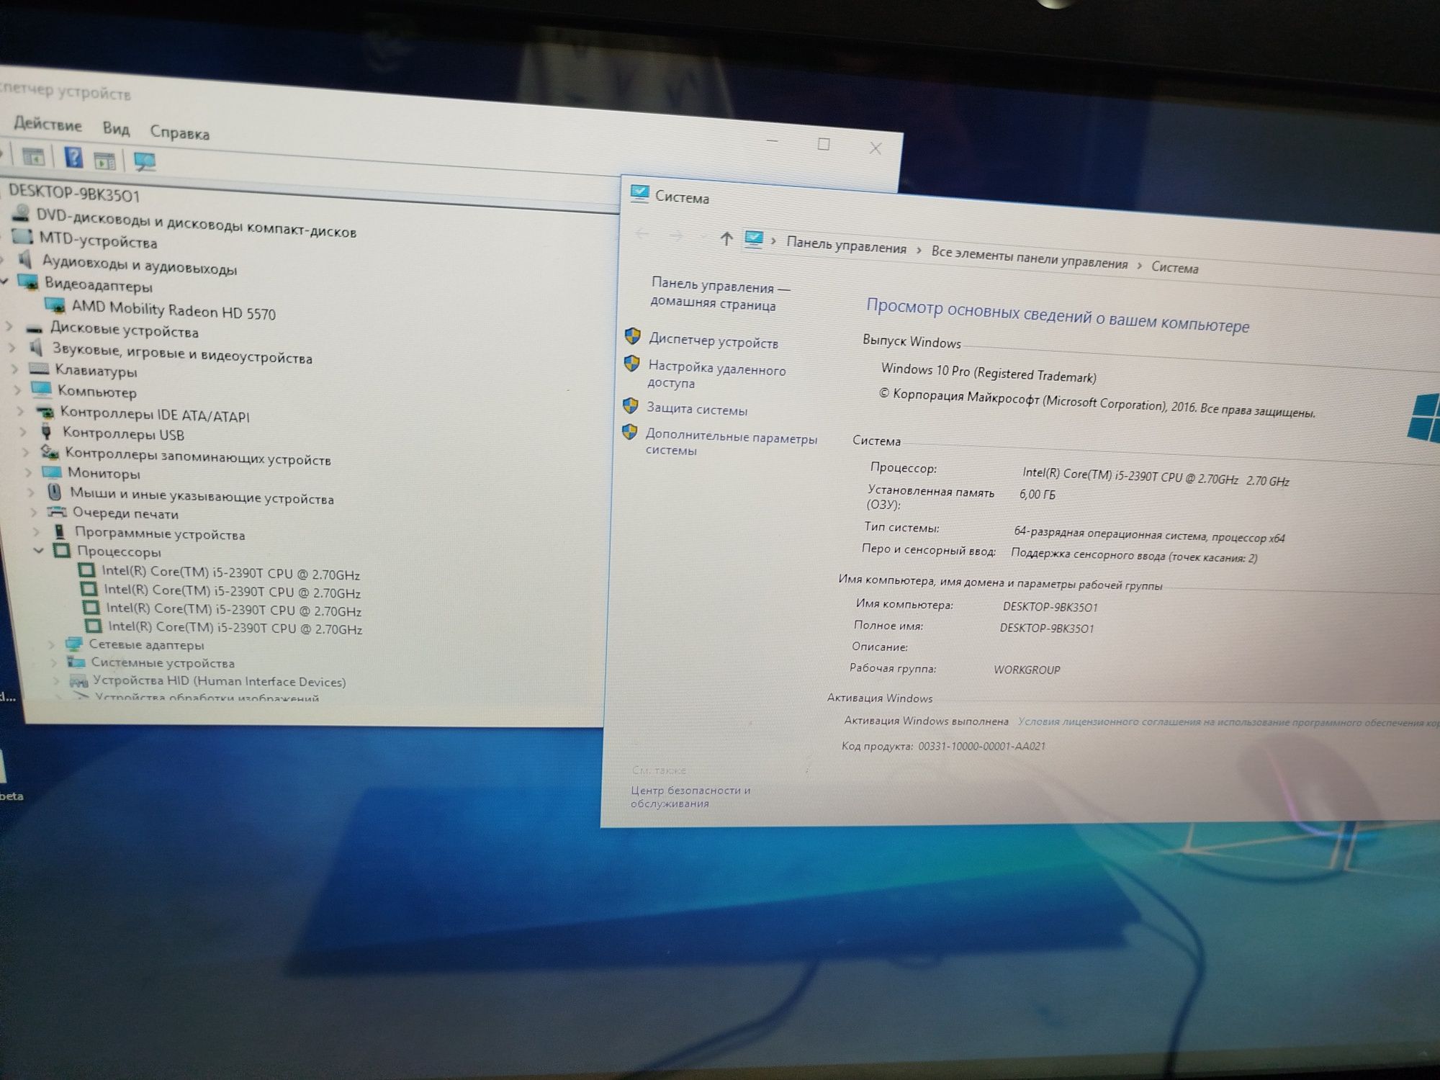Click the Программные устройства icon
Viewport: 1440px width, 1080px height.
pos(60,532)
